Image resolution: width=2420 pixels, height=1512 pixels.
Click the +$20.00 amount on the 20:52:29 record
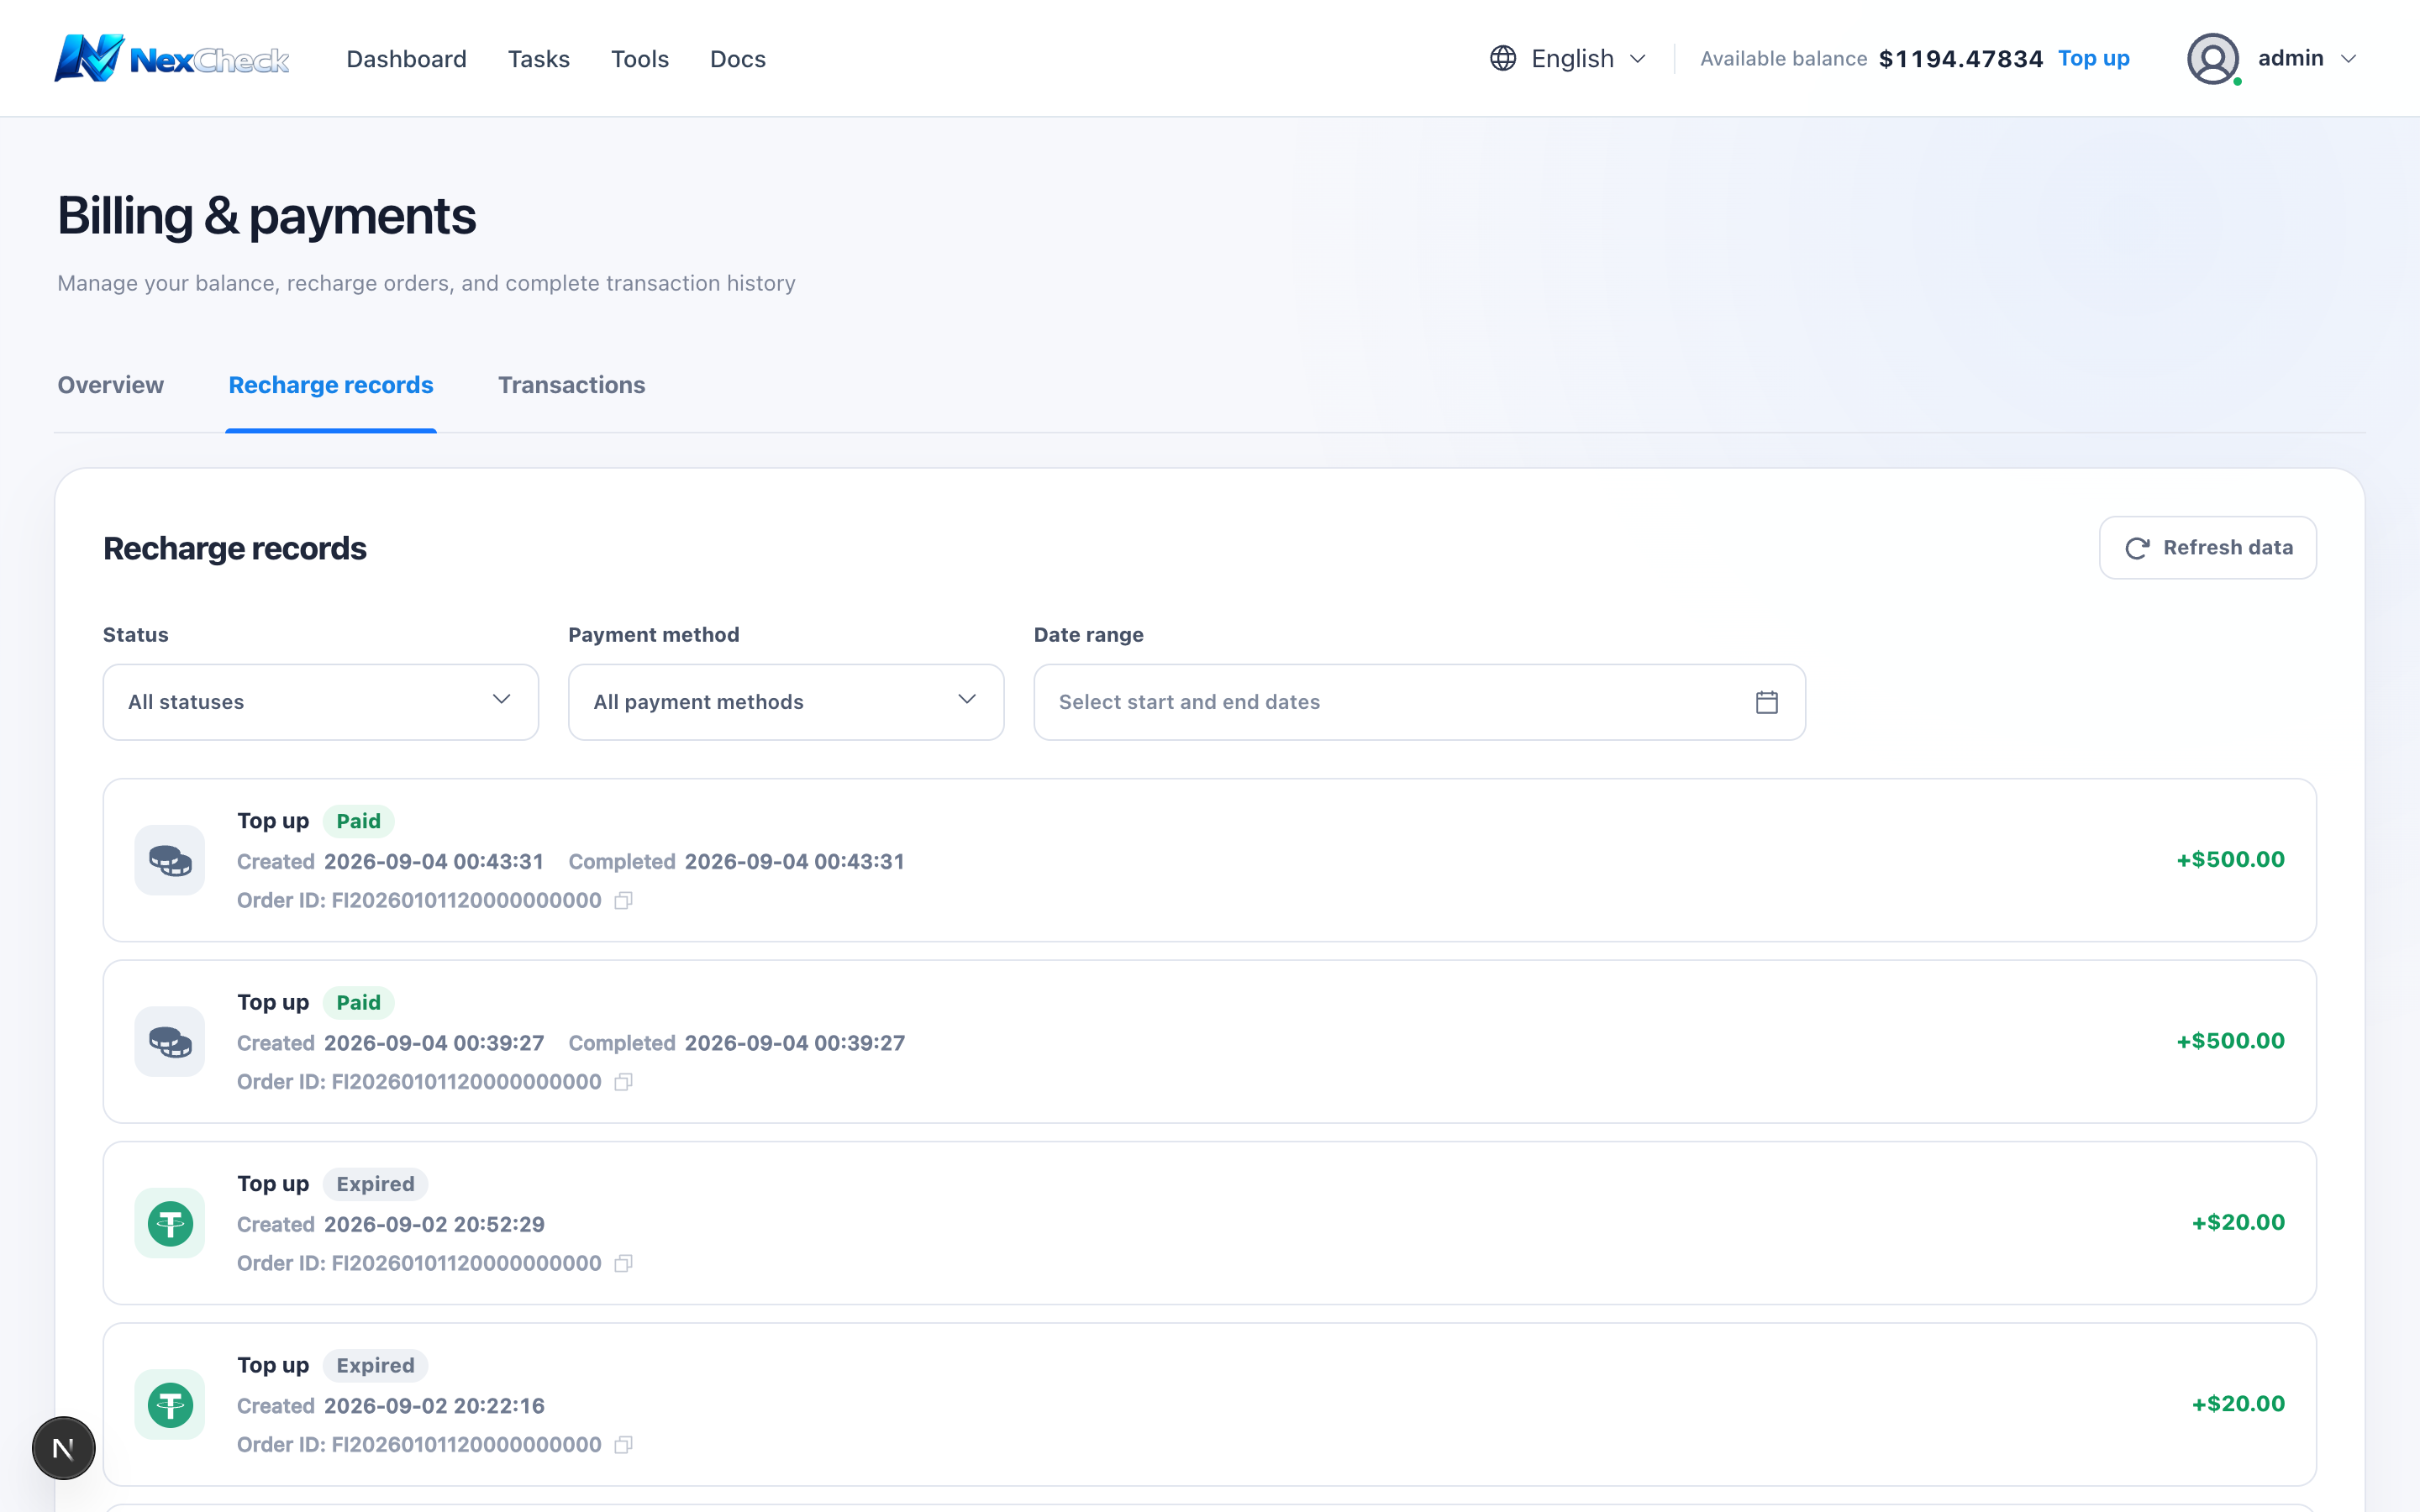[2238, 1223]
